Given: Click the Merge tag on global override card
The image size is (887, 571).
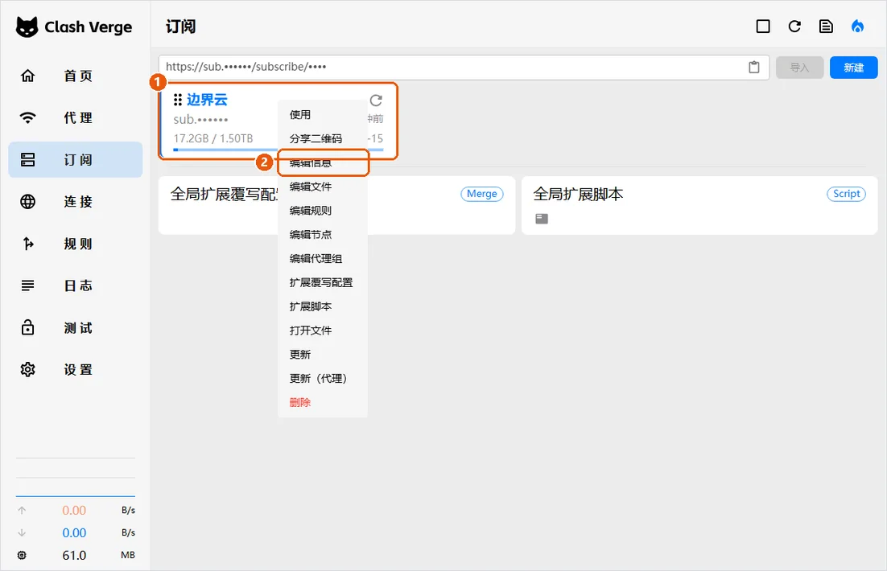Looking at the screenshot, I should 482,194.
